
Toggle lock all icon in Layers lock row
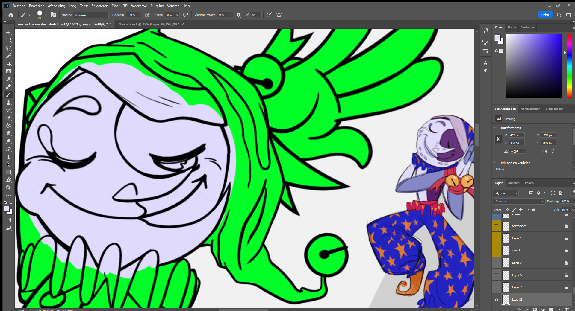pos(534,210)
